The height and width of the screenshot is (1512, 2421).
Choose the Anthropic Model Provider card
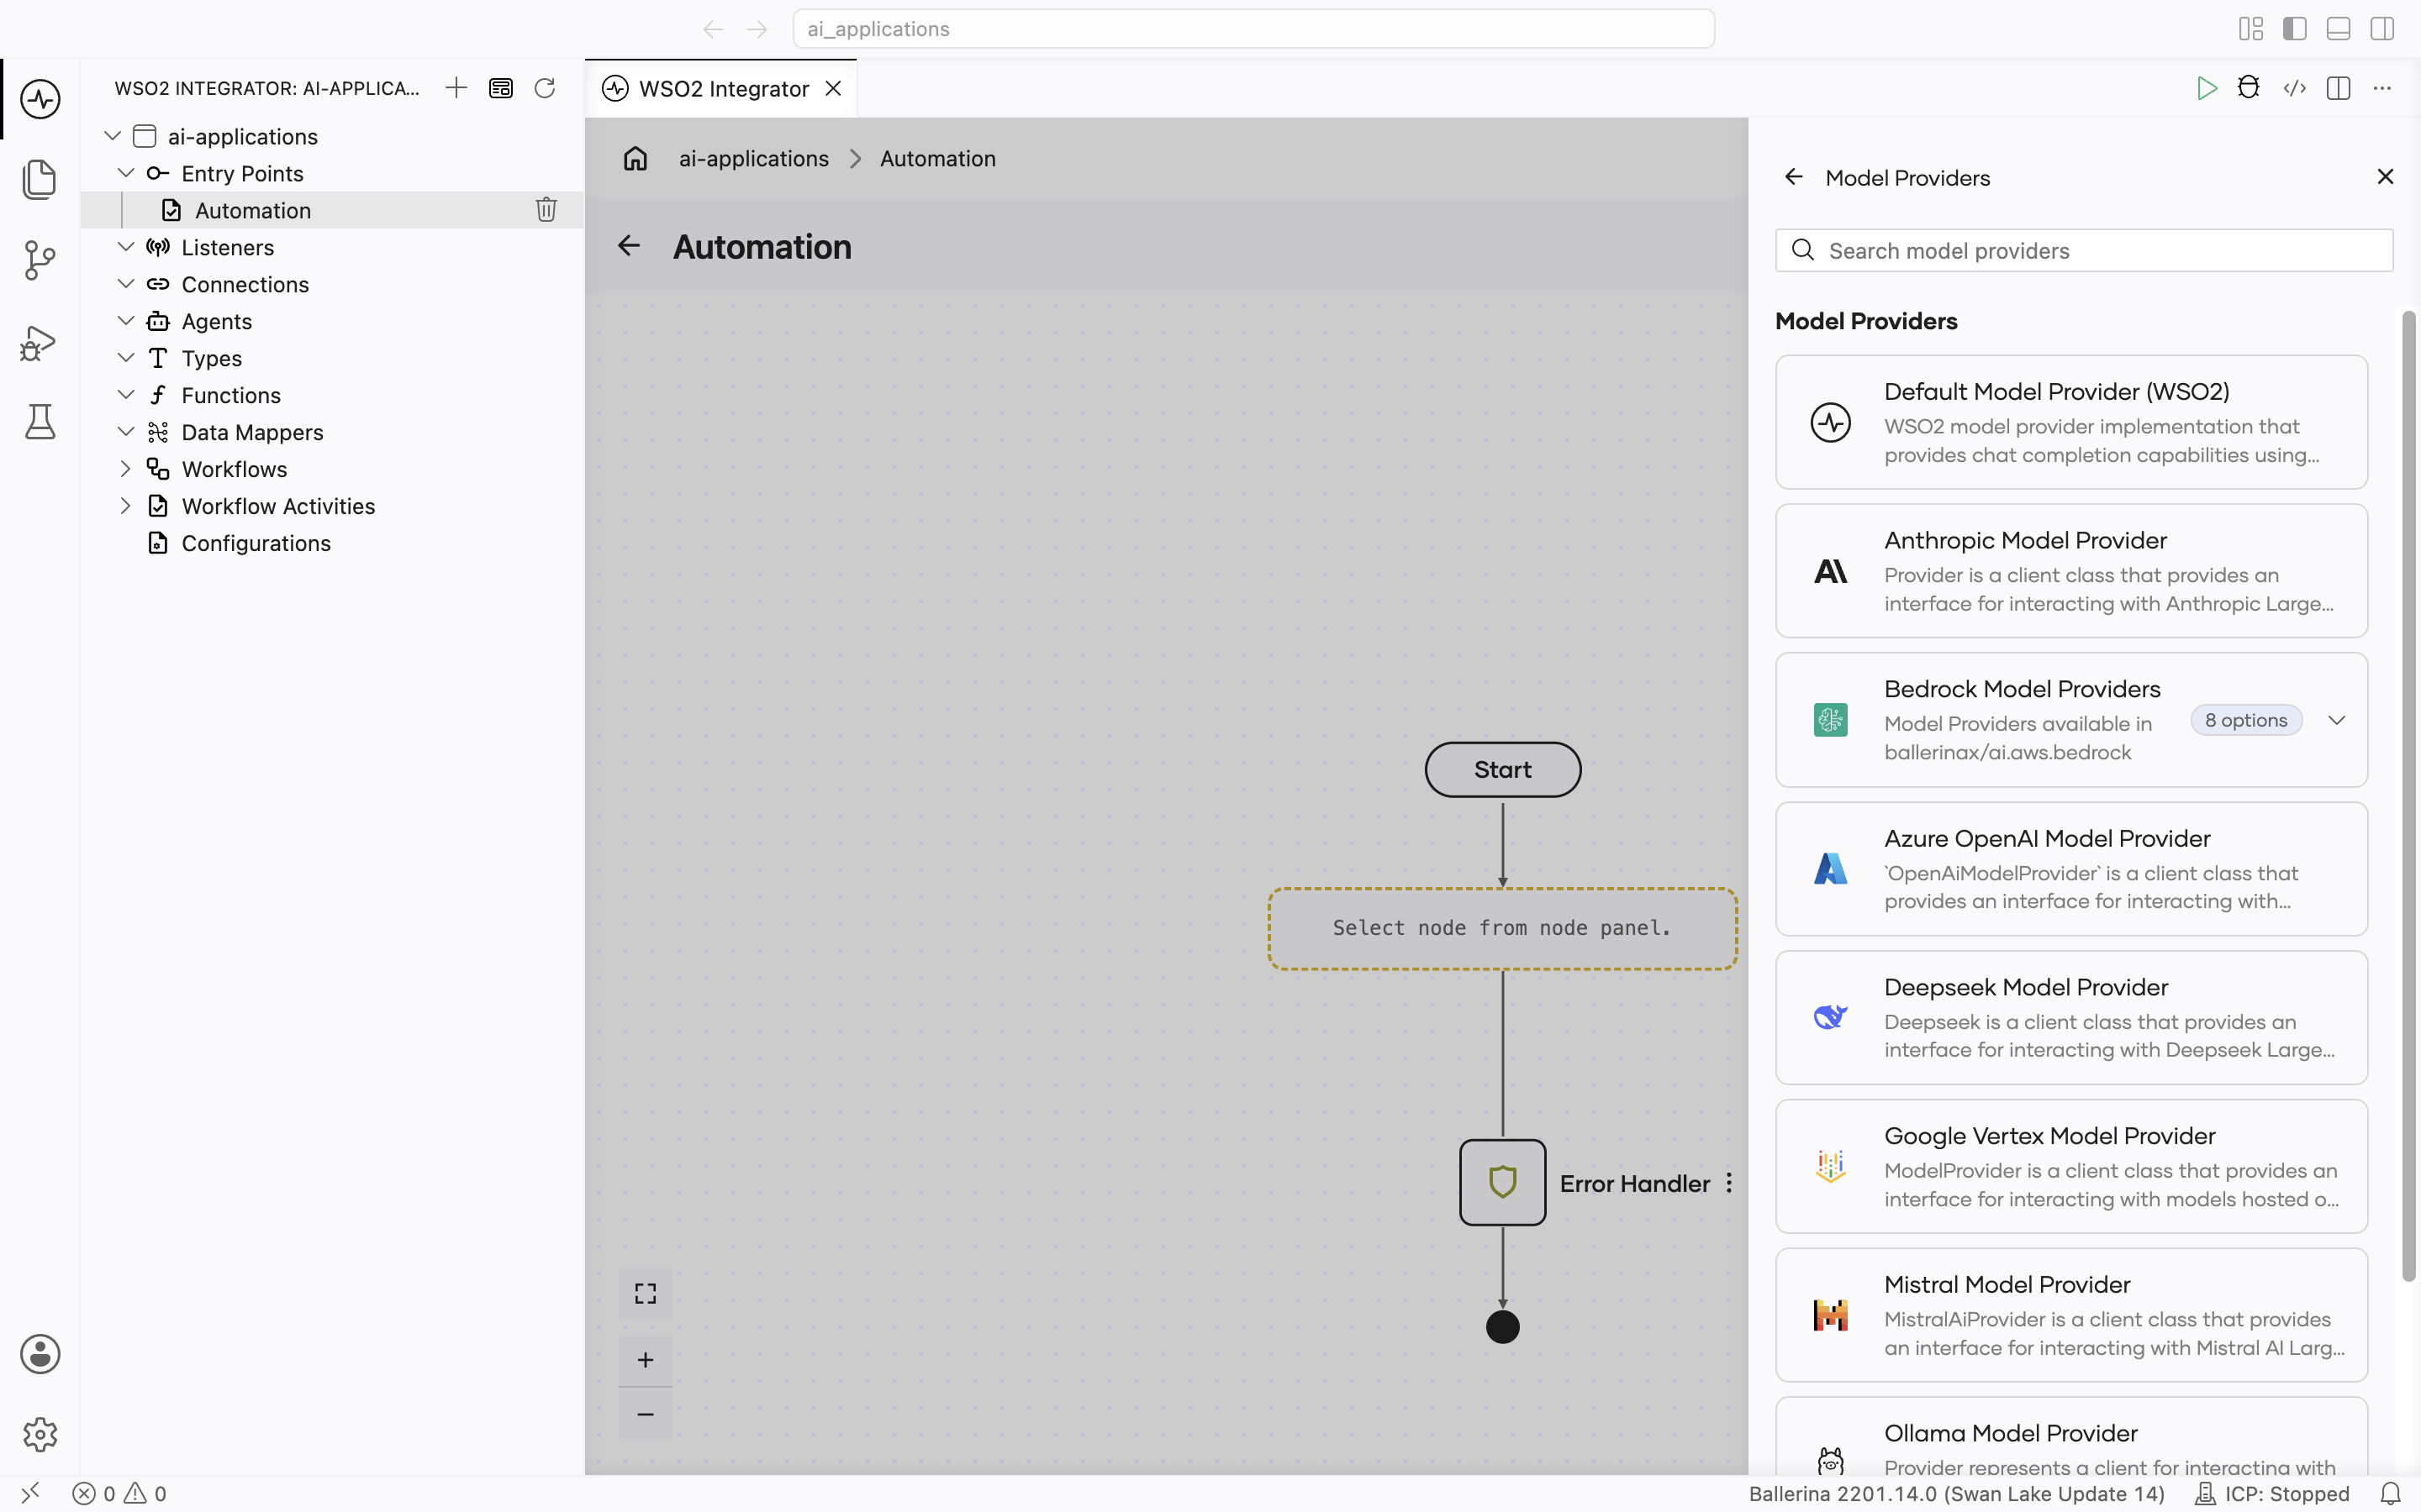point(2070,571)
